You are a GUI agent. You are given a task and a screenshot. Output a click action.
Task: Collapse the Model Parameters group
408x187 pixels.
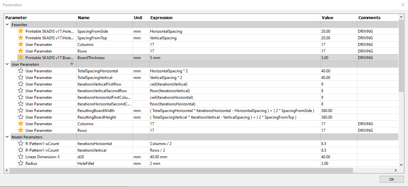[7, 137]
